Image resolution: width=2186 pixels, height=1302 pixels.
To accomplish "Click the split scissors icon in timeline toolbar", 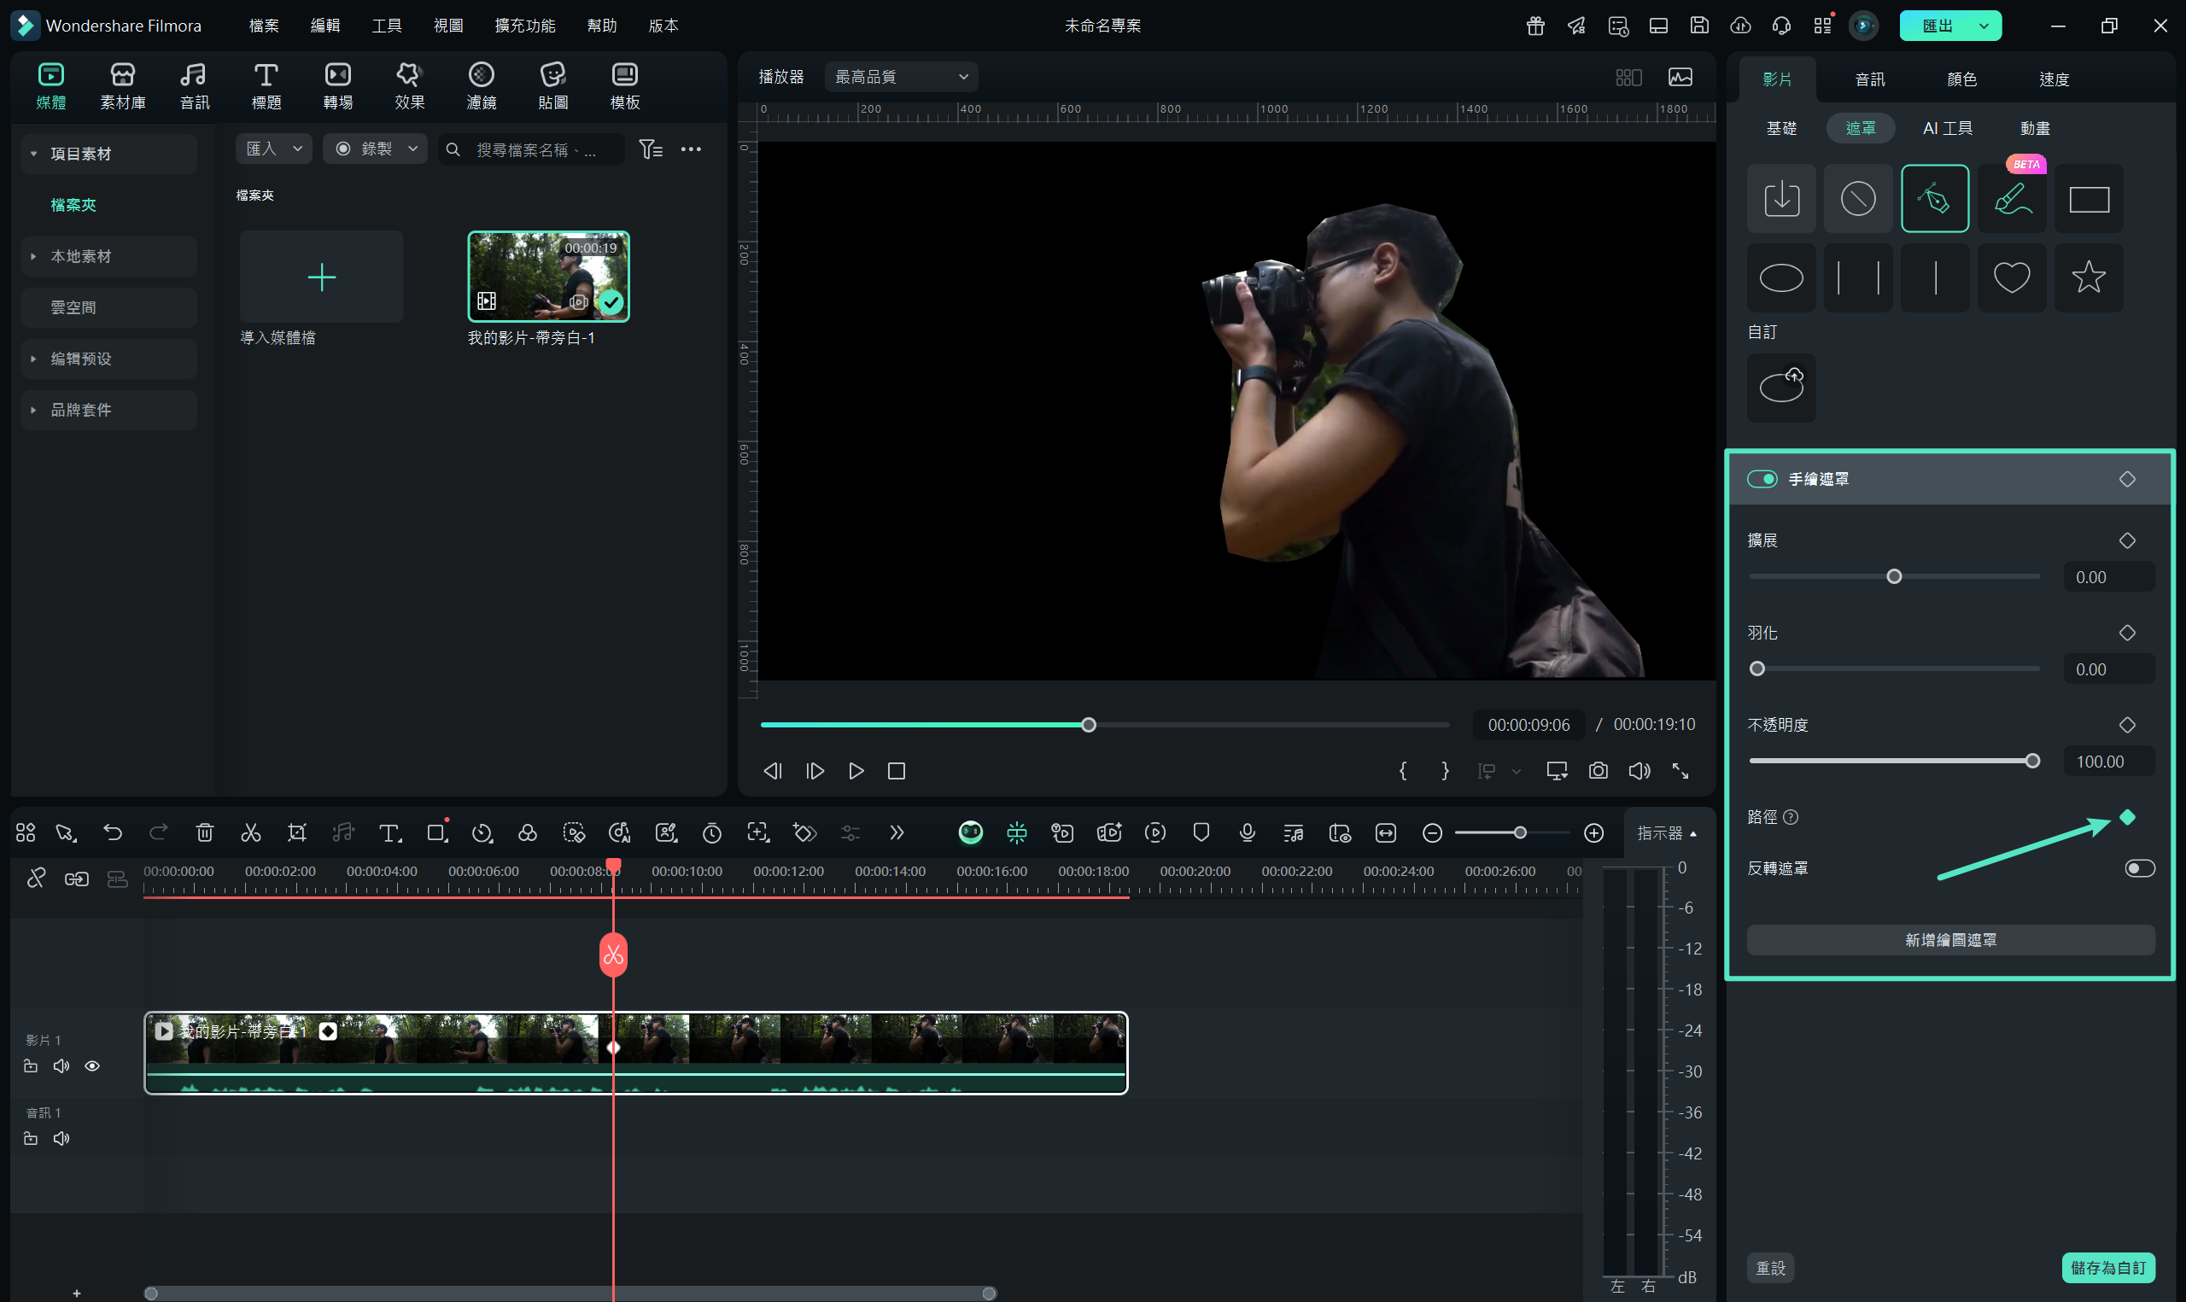I will coord(251,832).
